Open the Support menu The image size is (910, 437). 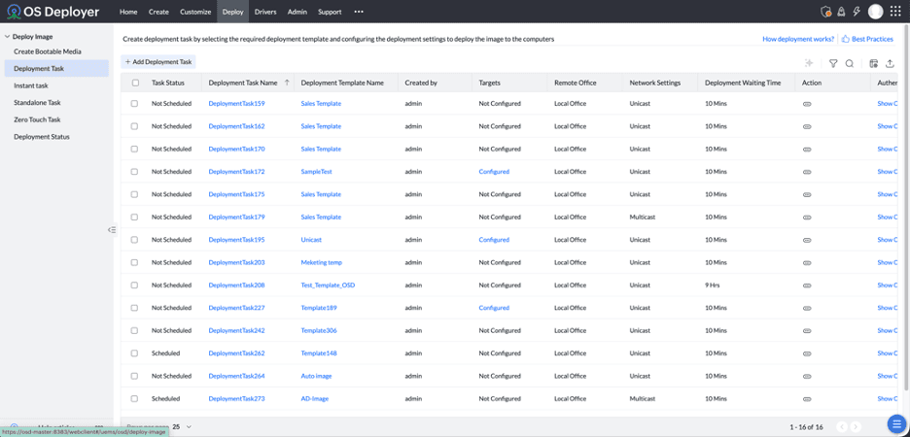[330, 12]
